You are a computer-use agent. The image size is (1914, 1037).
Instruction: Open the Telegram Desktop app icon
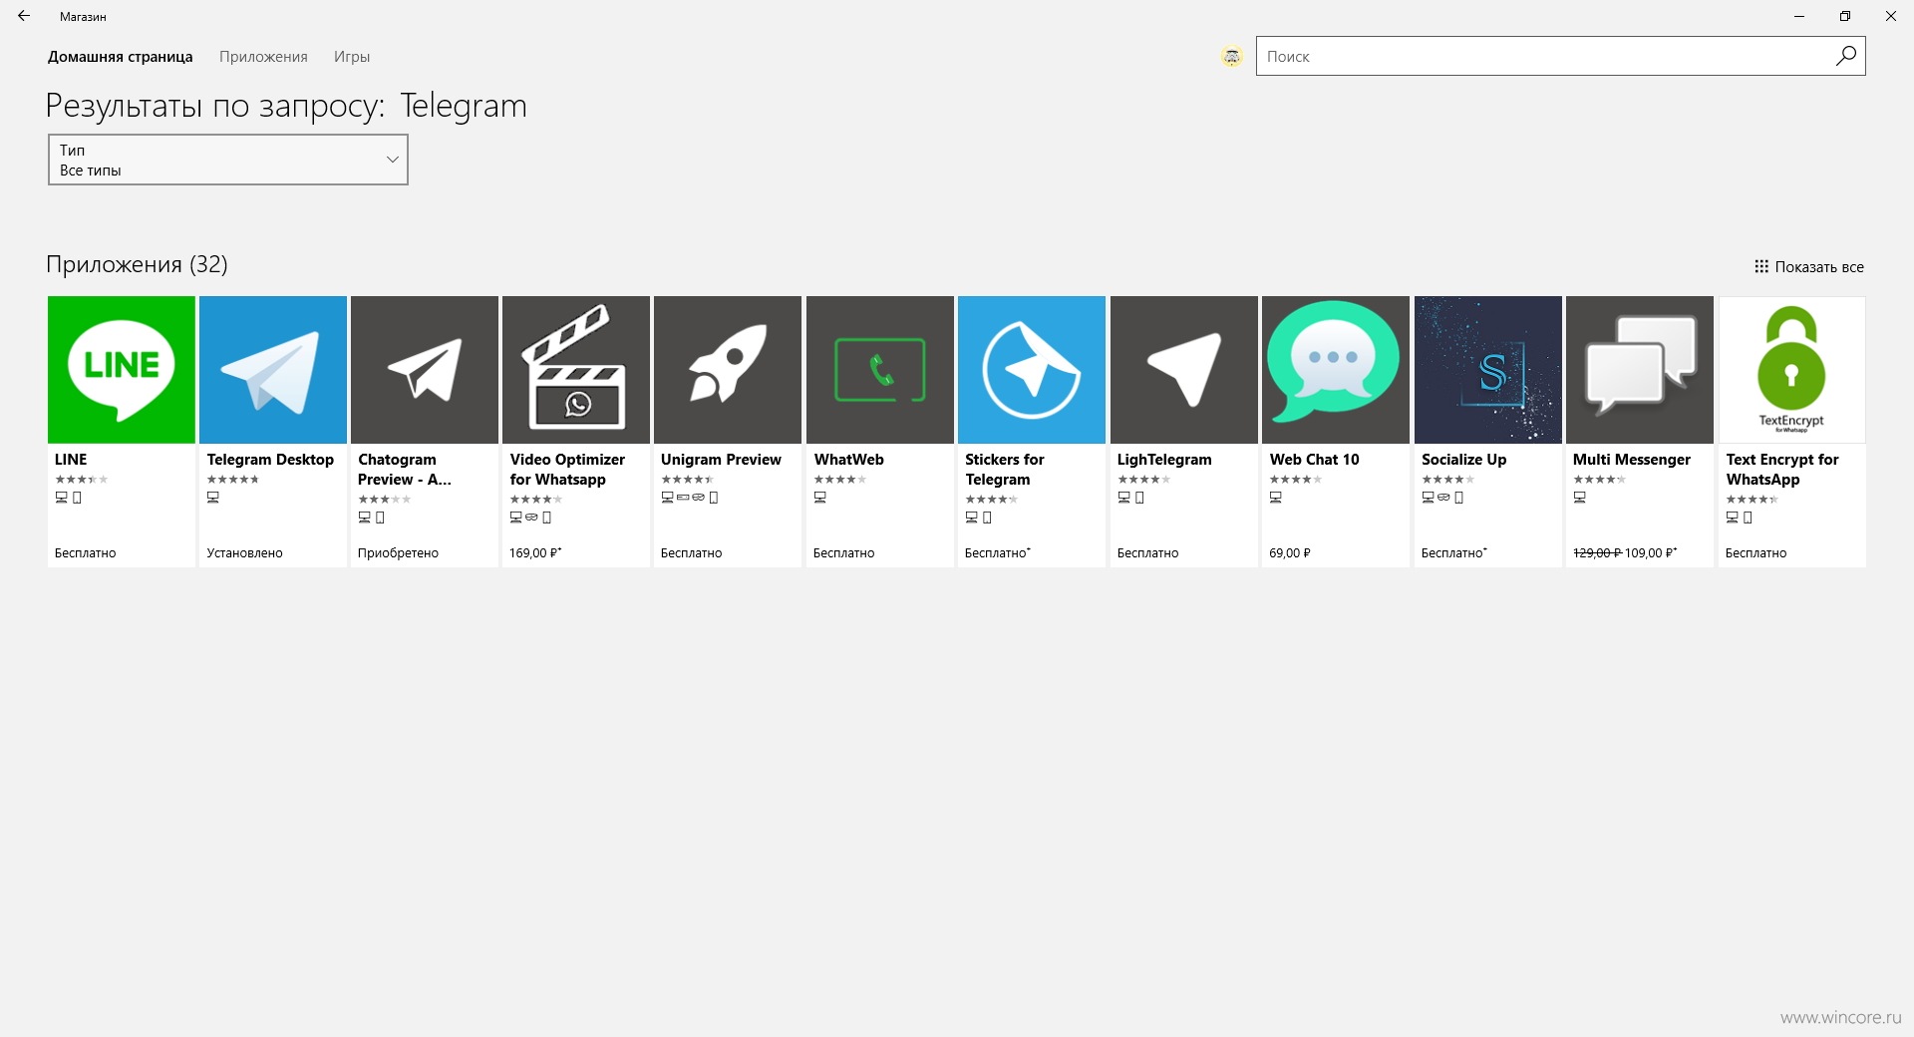pos(273,370)
